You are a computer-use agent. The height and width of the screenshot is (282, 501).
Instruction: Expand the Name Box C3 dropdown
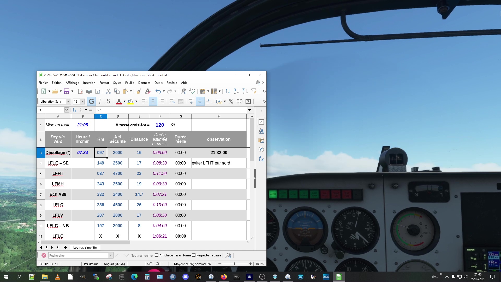(x=67, y=110)
